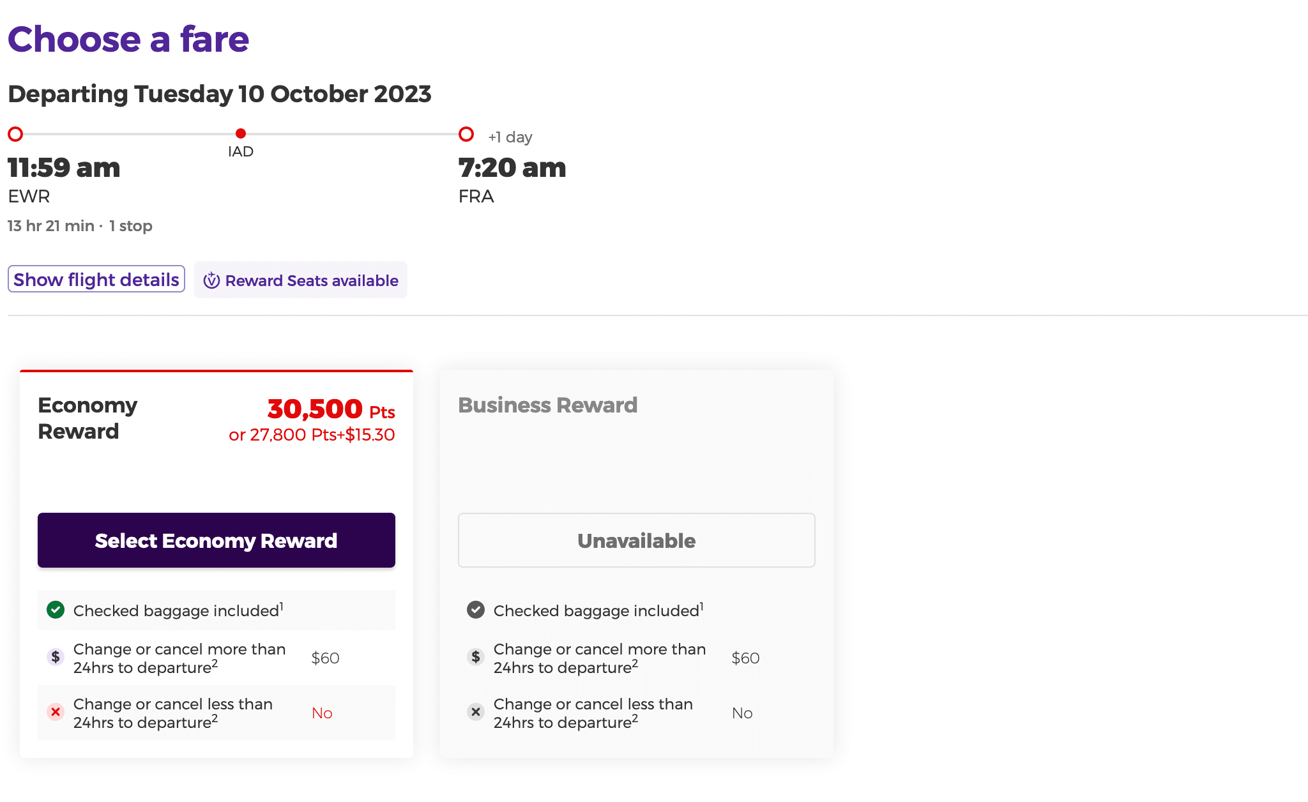The image size is (1308, 802).
Task: Click the IAD stopover dot on route line
Action: (241, 133)
